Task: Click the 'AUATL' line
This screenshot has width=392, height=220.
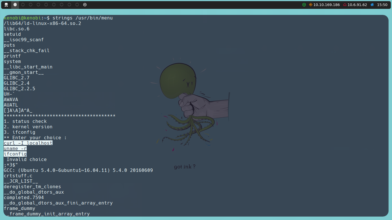Action: pyautogui.click(x=11, y=105)
